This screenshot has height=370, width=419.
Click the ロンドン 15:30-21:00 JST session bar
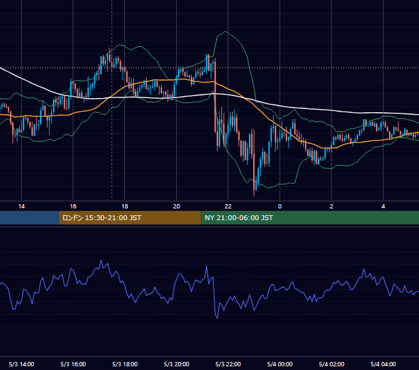[x=130, y=218]
